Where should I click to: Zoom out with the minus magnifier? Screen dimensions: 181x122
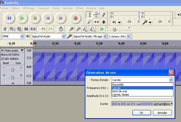point(79,29)
